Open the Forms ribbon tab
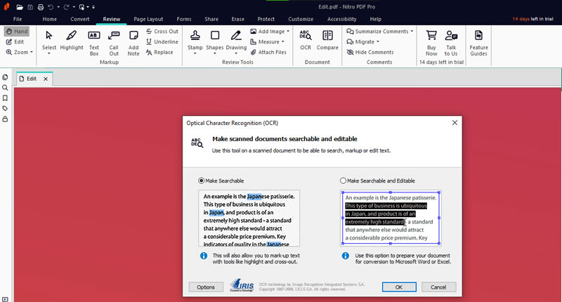This screenshot has width=562, height=302. coord(184,19)
